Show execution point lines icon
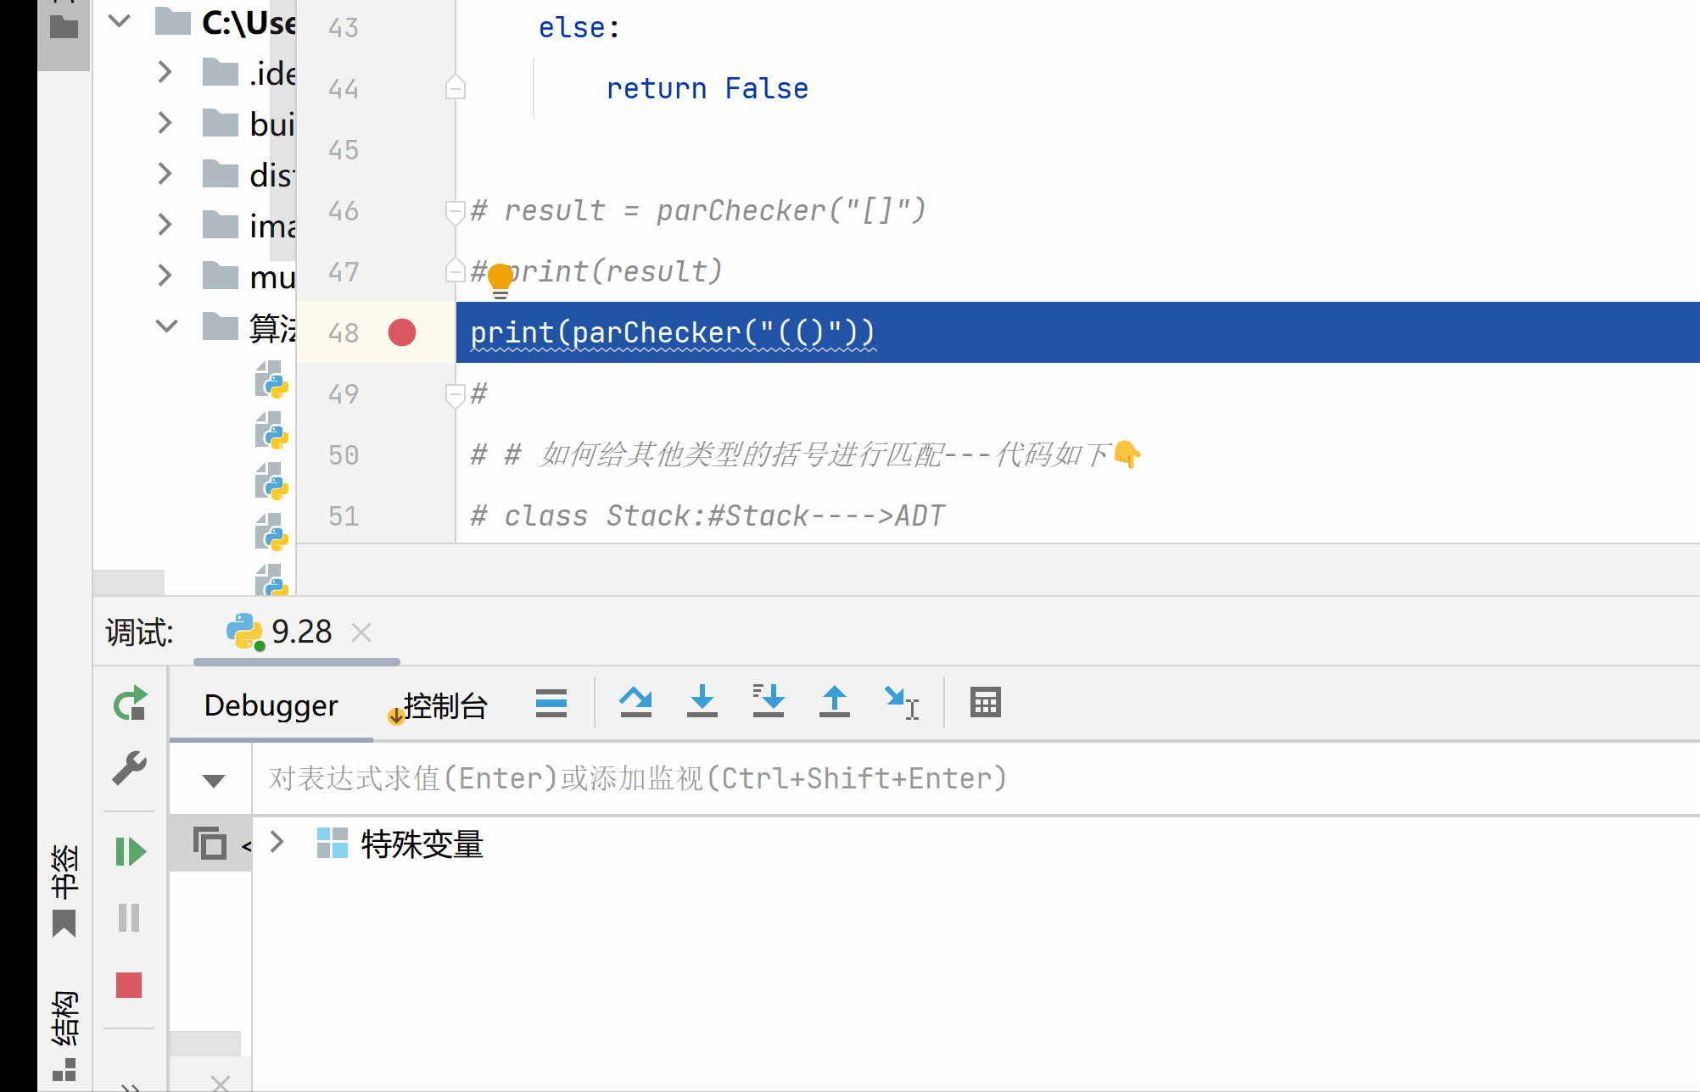1700x1092 pixels. pos(551,703)
